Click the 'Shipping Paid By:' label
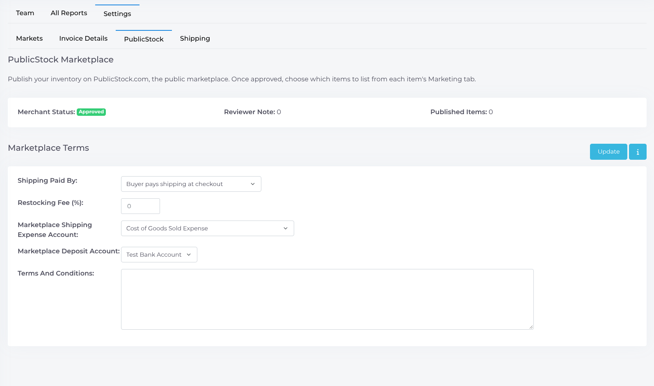The width and height of the screenshot is (654, 386). coord(48,181)
